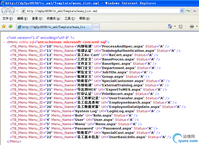The width and height of the screenshot is (199, 145).
Task: Click Password.aspx Url value
Action: [117, 128]
